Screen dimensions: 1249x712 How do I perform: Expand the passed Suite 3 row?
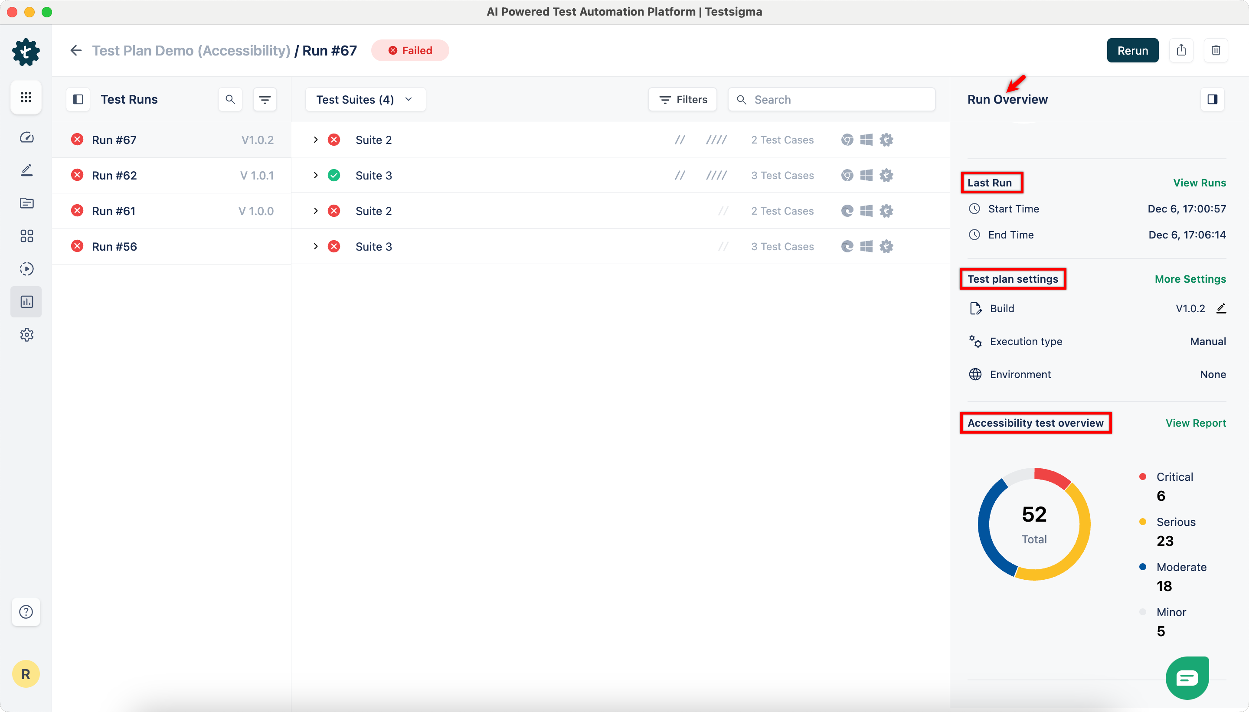coord(316,176)
